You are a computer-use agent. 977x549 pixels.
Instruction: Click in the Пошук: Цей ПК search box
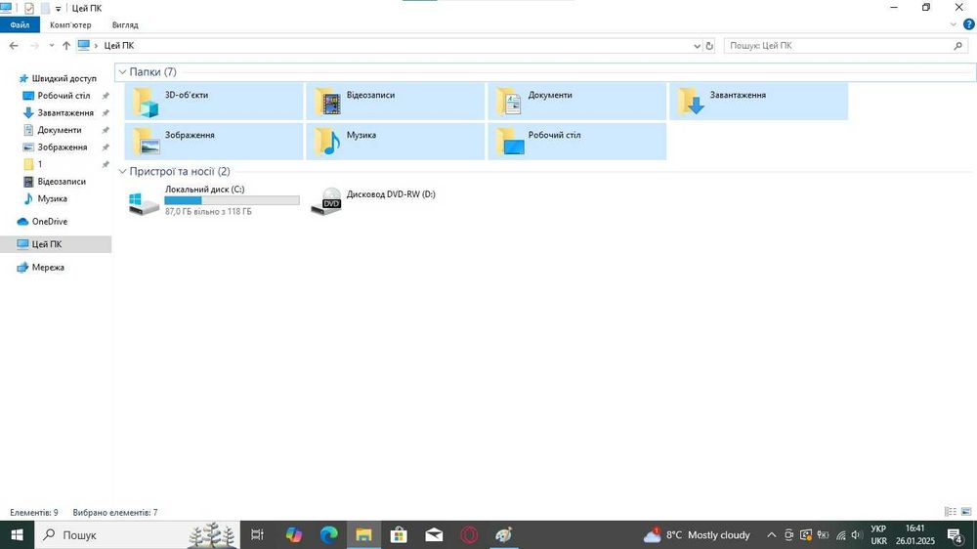click(846, 46)
